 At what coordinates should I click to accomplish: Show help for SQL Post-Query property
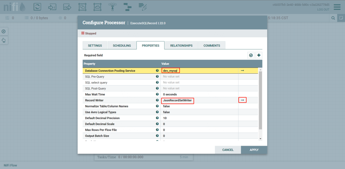157,88
